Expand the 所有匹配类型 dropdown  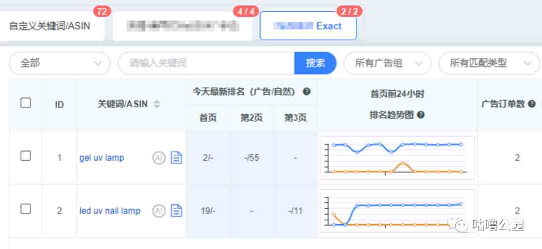click(x=489, y=63)
